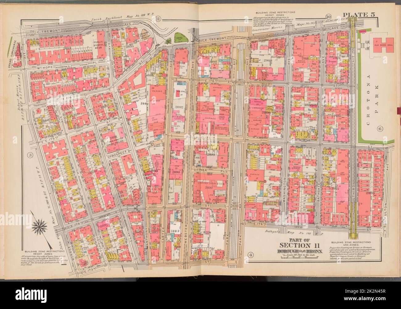Select block number 2803
The width and height of the screenshot is (401, 309).
pos(130,47)
